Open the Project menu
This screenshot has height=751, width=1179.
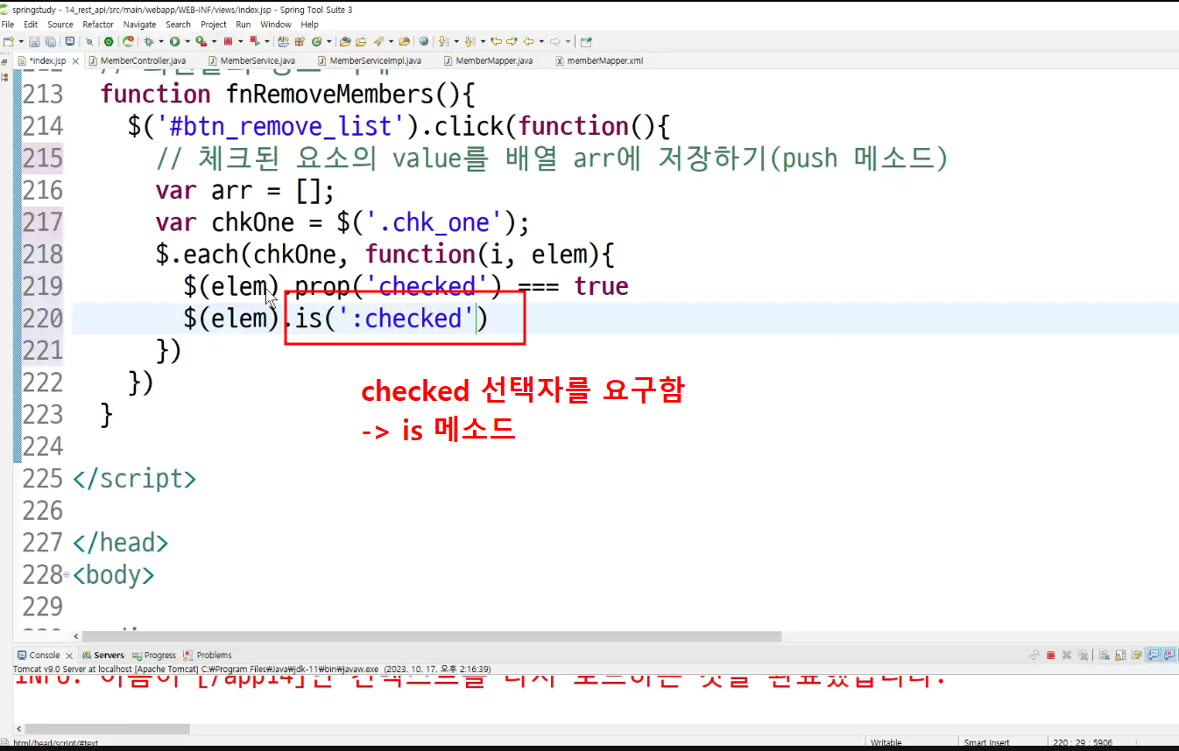pos(214,25)
